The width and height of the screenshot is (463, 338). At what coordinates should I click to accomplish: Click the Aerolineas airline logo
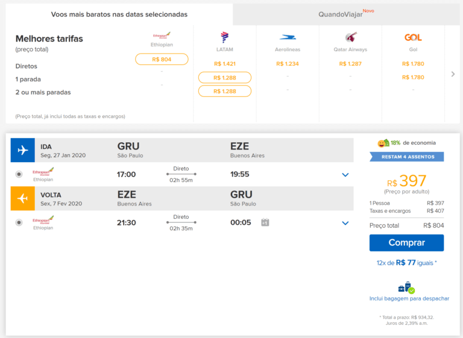pyautogui.click(x=288, y=37)
